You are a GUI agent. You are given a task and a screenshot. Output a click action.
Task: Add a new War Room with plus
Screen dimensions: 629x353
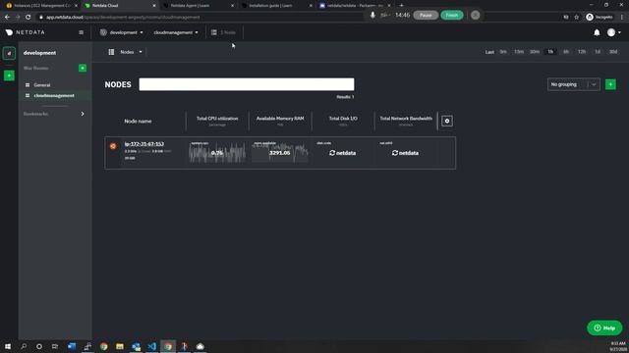coord(83,68)
